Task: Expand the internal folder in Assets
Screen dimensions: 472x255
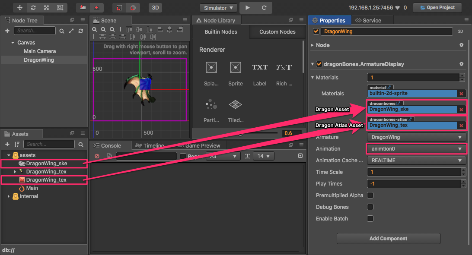Action: coord(9,196)
